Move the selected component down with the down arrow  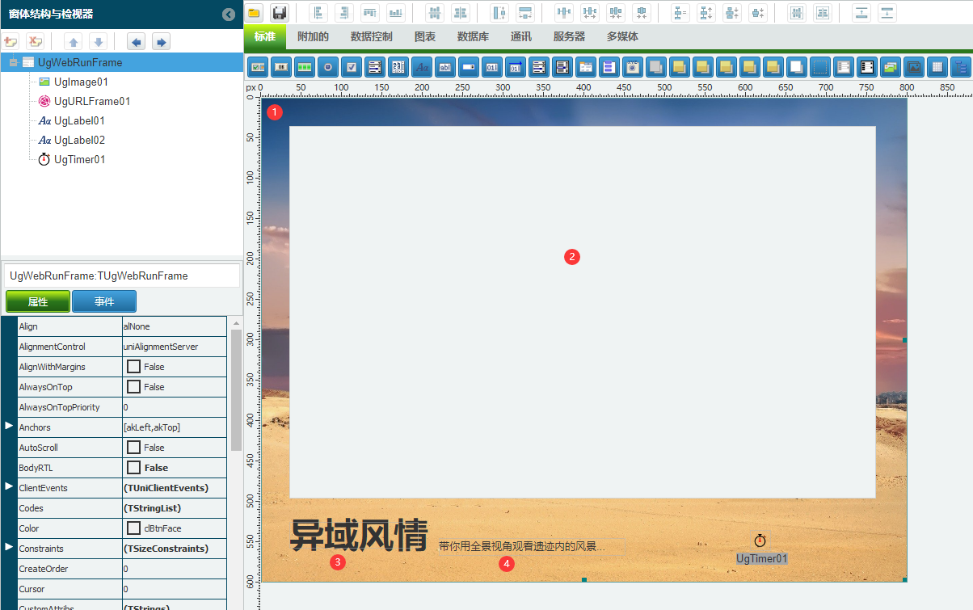[98, 42]
